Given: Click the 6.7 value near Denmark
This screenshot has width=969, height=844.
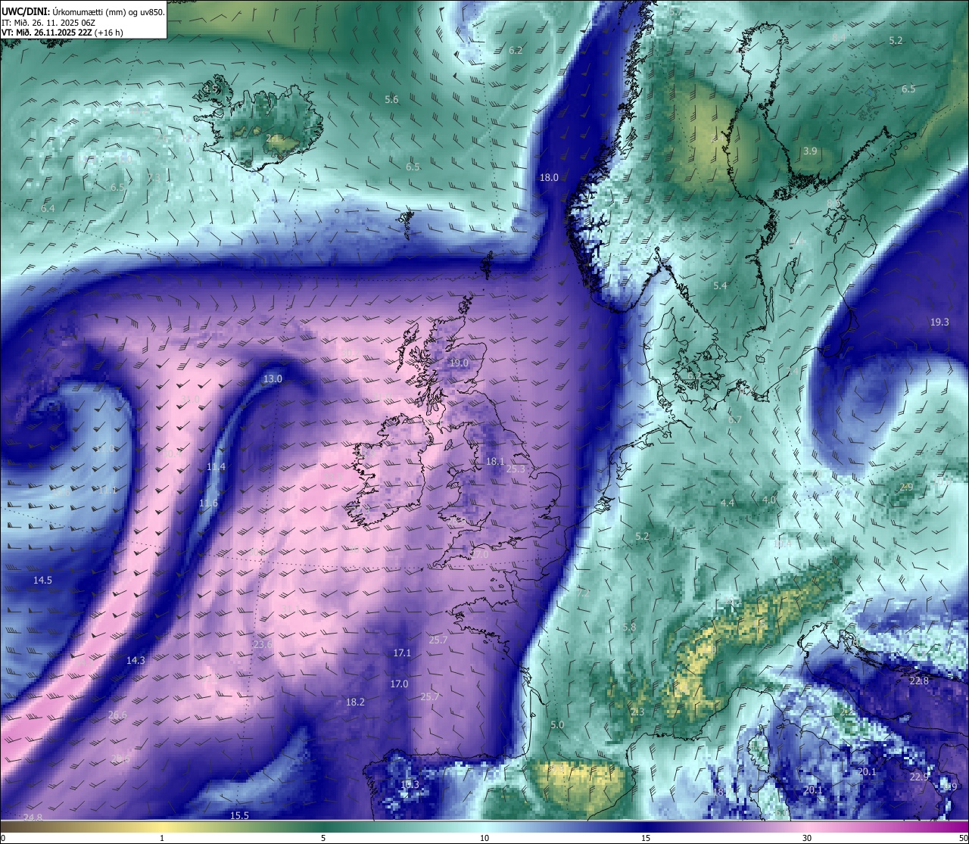Looking at the screenshot, I should tap(735, 419).
